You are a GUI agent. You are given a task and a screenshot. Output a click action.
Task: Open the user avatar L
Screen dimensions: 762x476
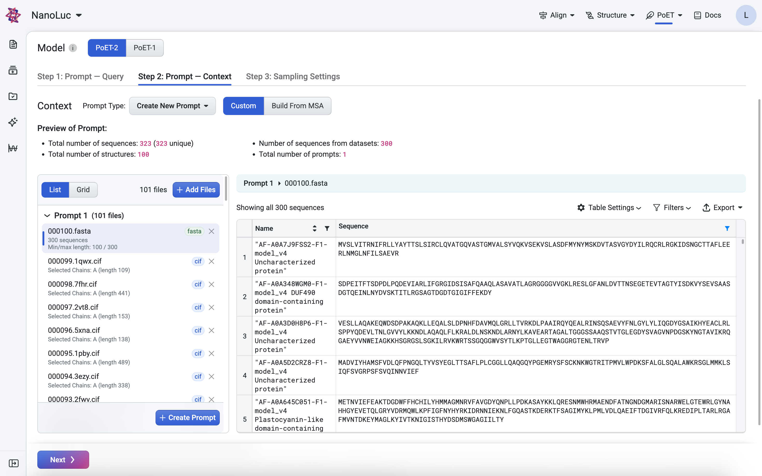[x=746, y=15]
